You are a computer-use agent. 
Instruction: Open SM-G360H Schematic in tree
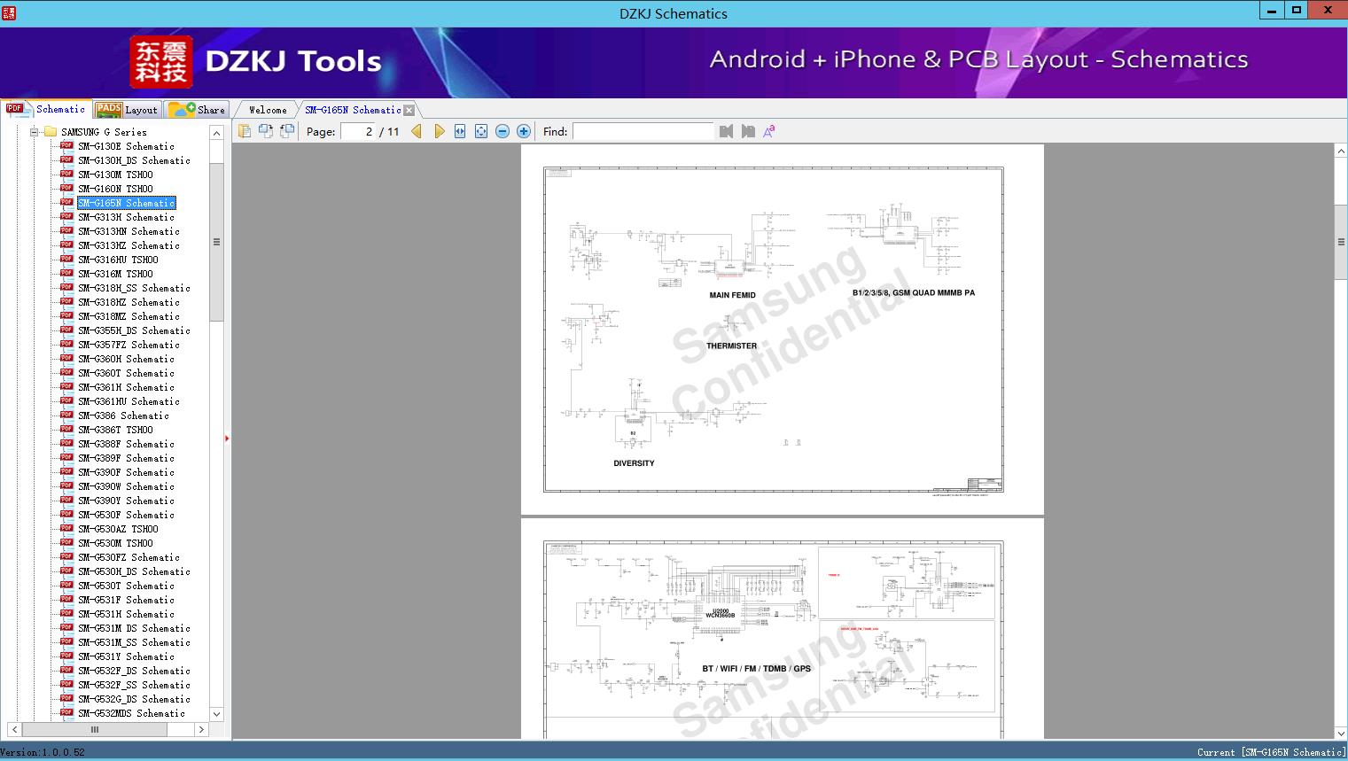126,359
